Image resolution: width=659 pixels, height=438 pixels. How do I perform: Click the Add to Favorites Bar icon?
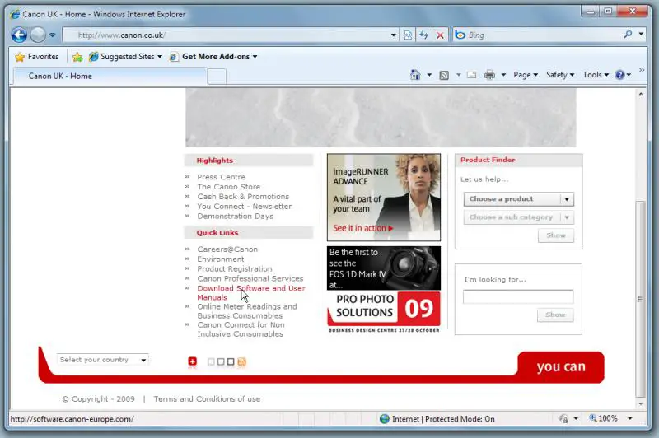pyautogui.click(x=77, y=57)
